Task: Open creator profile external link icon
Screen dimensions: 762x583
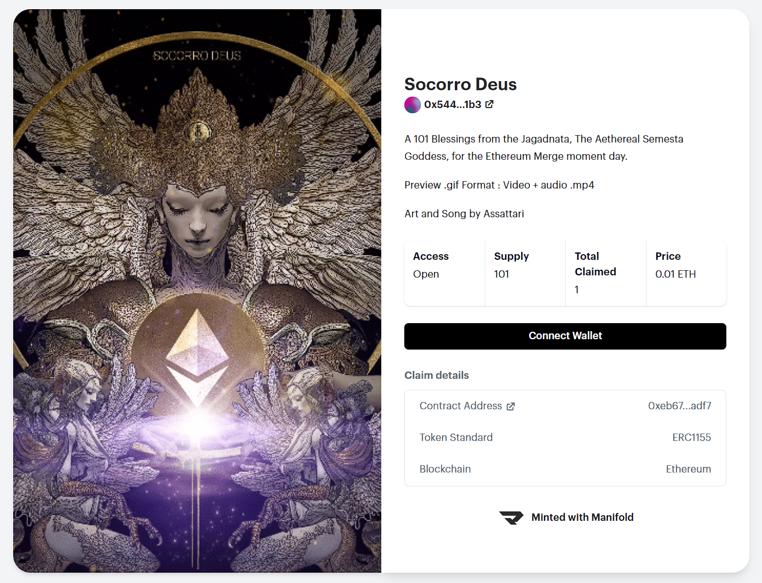Action: (x=489, y=104)
